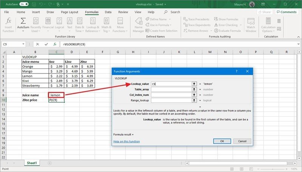Screen dimensions: 302x172
Task: Click the dialog help question mark
Action: click(237, 71)
